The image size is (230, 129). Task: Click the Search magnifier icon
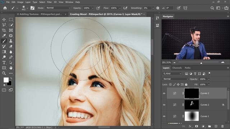tap(212, 8)
